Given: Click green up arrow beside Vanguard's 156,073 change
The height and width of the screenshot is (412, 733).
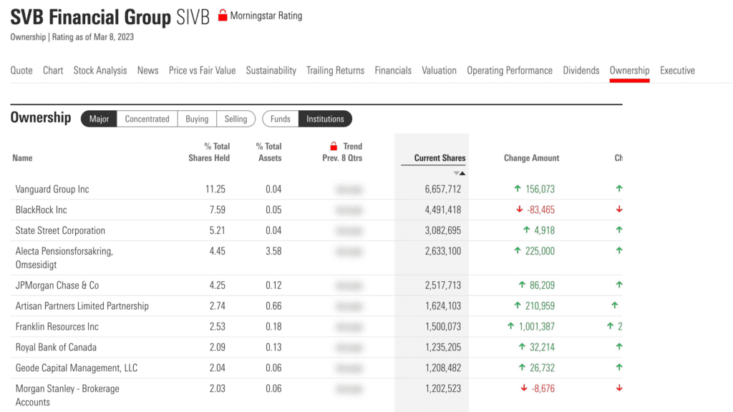Looking at the screenshot, I should (x=517, y=190).
